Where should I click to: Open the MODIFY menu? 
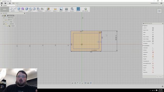(x=30, y=11)
